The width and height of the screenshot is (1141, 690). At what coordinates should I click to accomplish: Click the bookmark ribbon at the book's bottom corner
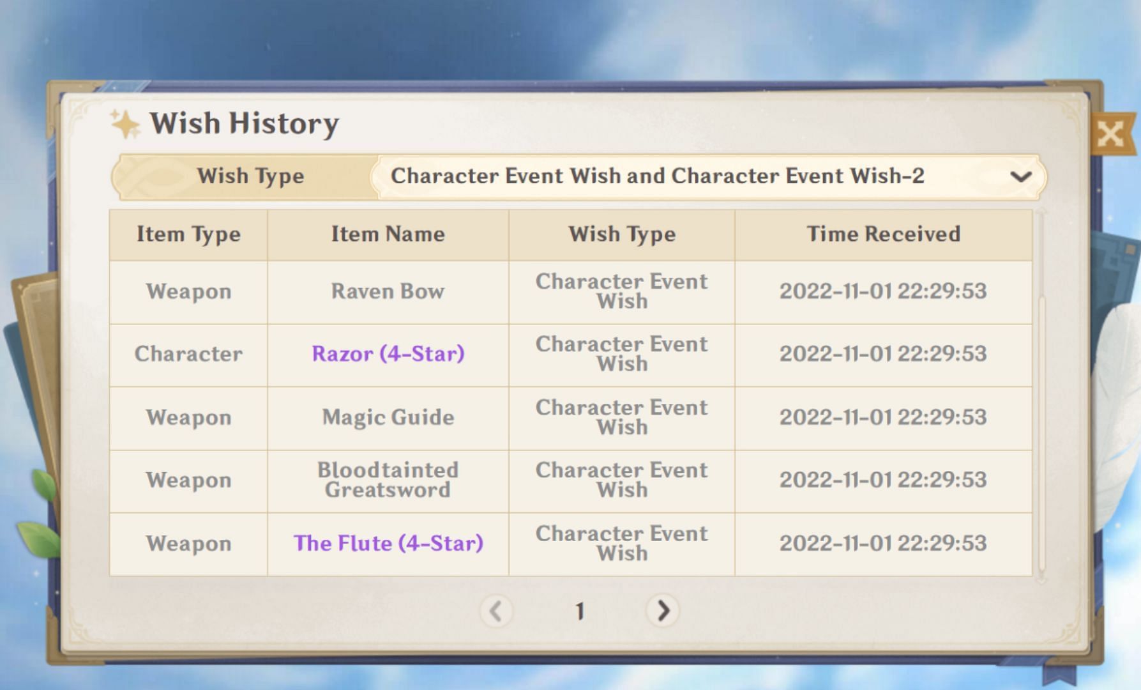tap(1059, 675)
